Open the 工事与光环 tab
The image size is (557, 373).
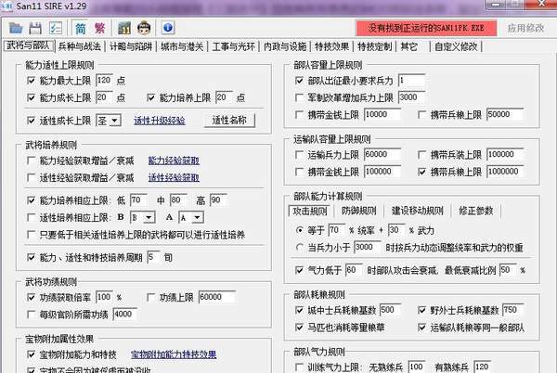pyautogui.click(x=233, y=46)
